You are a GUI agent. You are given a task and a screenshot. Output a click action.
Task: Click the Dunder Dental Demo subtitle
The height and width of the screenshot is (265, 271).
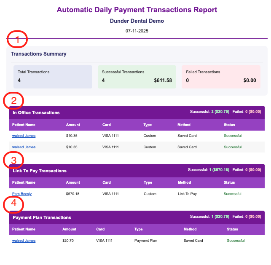click(x=137, y=21)
